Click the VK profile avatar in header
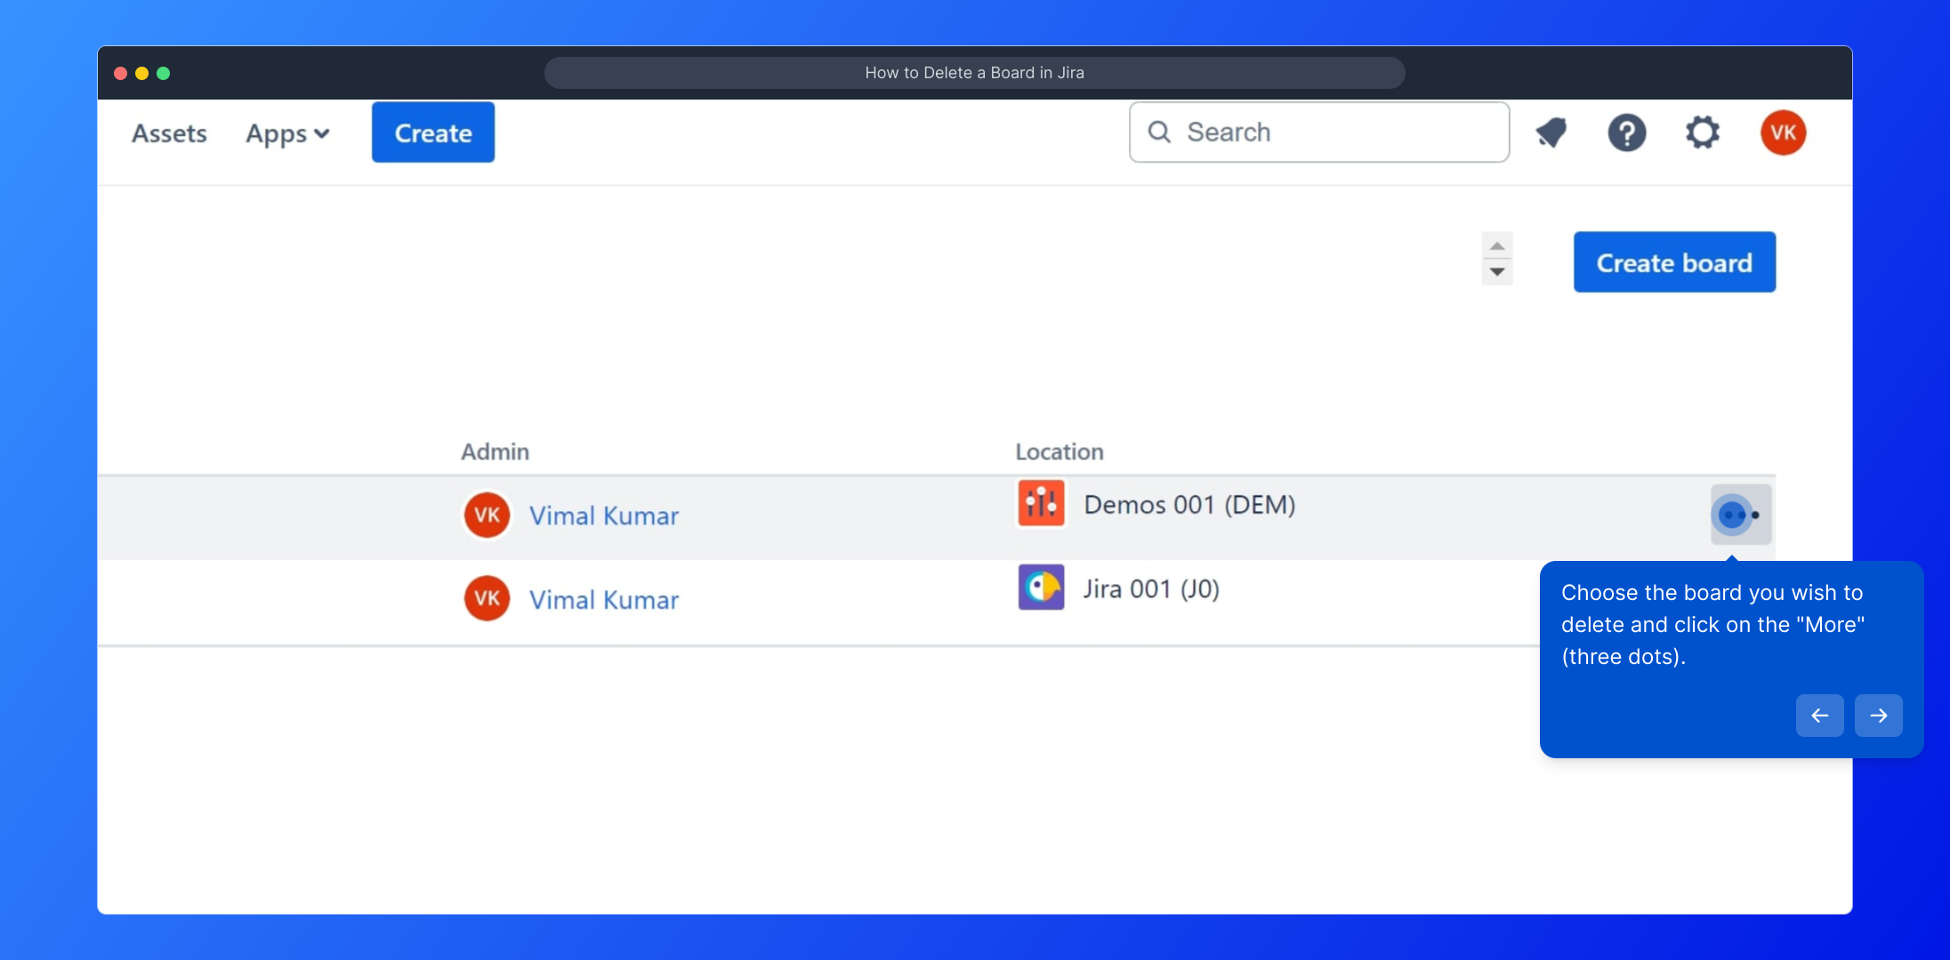 click(x=1783, y=132)
